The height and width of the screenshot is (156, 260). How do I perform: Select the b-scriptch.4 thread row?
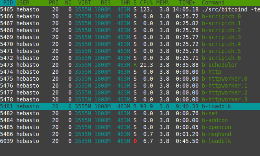(130, 44)
